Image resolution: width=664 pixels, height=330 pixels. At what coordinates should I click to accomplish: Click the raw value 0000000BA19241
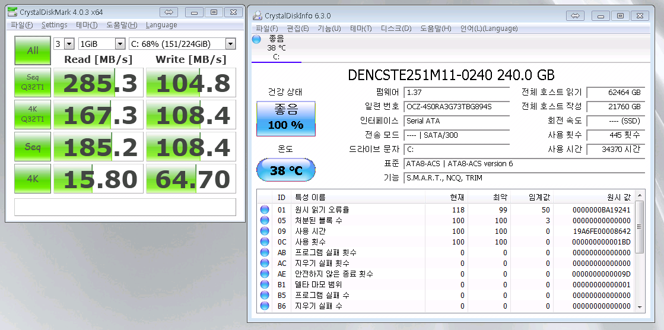[x=601, y=210]
